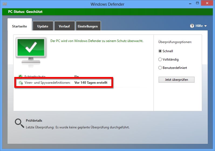Open the Hilfe dropdown arrow
The width and height of the screenshot is (215, 151).
pyautogui.click(x=205, y=26)
